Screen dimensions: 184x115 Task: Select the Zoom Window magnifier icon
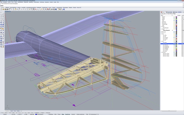pyautogui.click(x=25, y=9)
